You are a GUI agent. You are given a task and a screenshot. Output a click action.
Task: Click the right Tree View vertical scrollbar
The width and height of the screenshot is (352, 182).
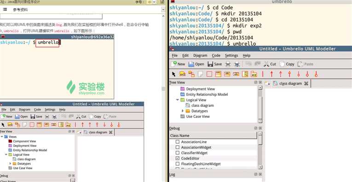[x=260, y=104]
